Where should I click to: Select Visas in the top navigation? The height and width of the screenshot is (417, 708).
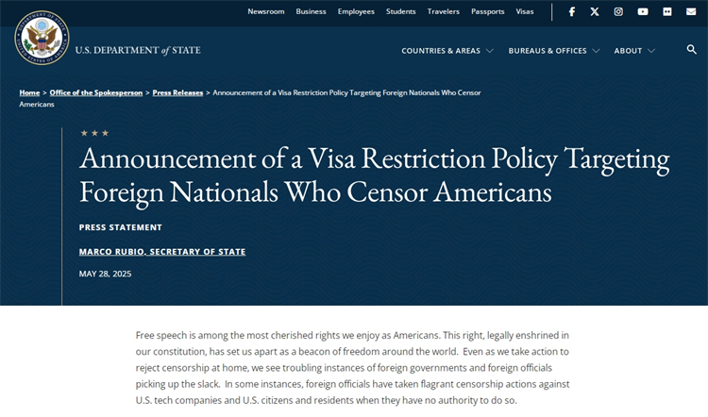click(525, 11)
